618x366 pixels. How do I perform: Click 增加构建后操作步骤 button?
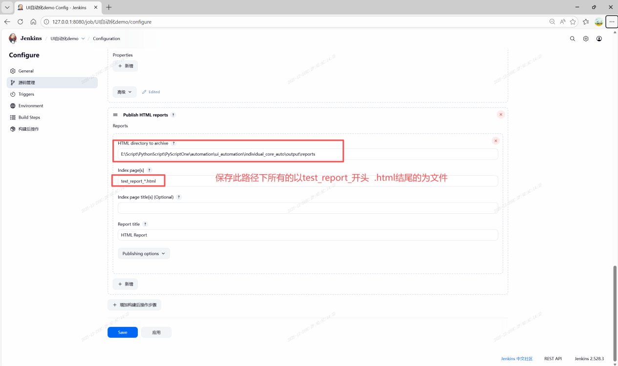click(x=134, y=305)
